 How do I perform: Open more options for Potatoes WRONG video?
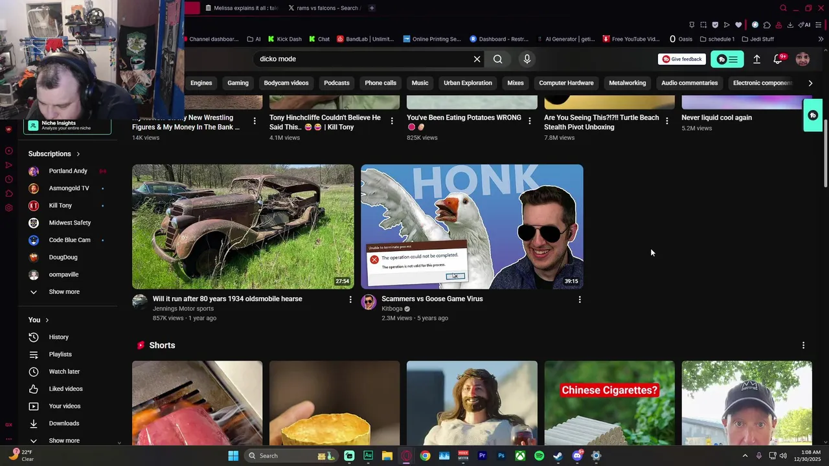[529, 121]
